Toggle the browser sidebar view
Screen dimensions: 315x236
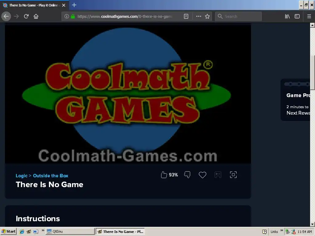[297, 17]
